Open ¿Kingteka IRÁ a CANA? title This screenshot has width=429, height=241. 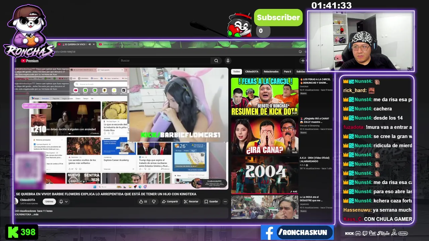tap(315, 120)
